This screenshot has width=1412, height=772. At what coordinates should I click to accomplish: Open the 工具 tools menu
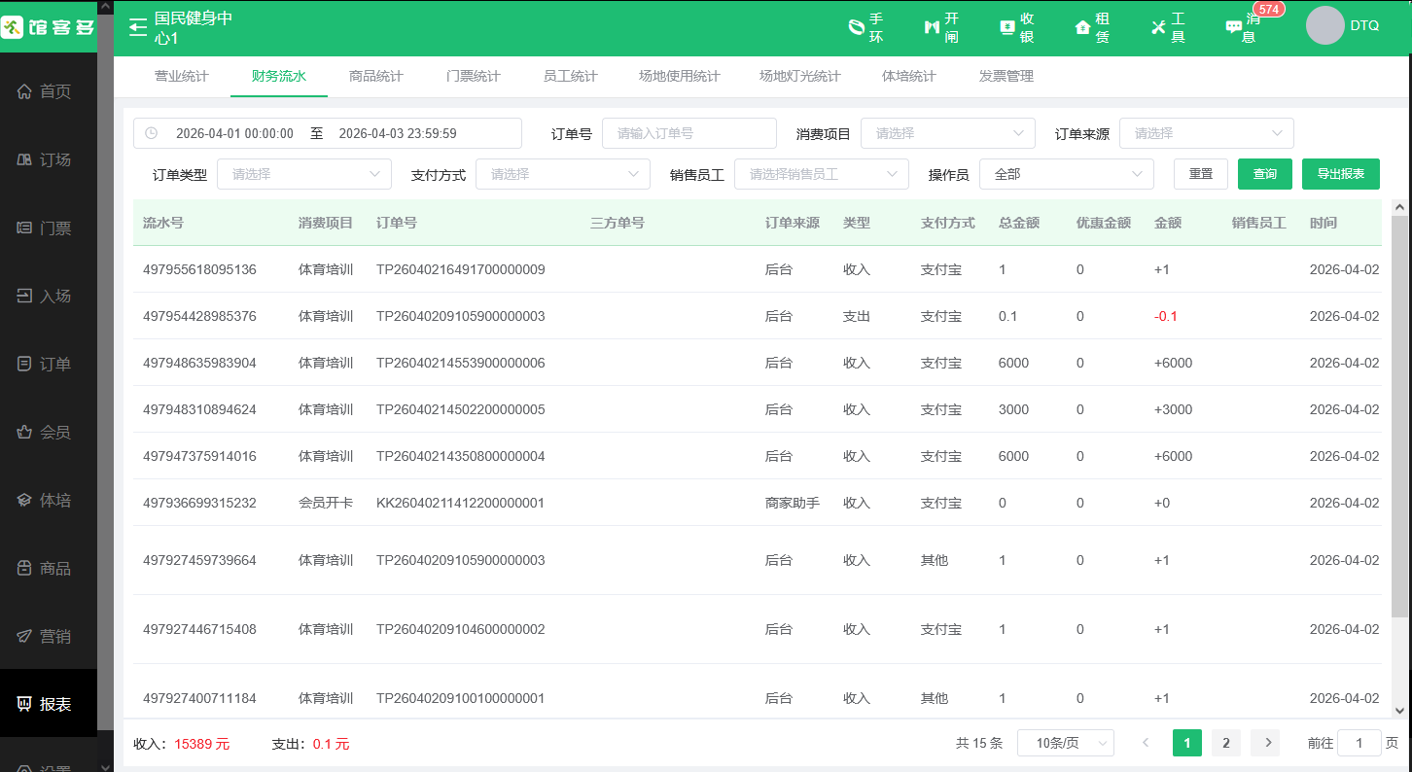[x=1165, y=27]
